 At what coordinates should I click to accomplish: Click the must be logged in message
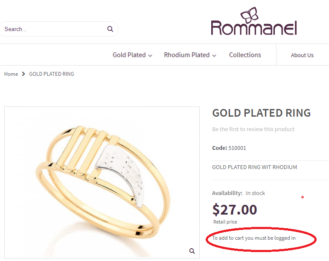[254, 238]
